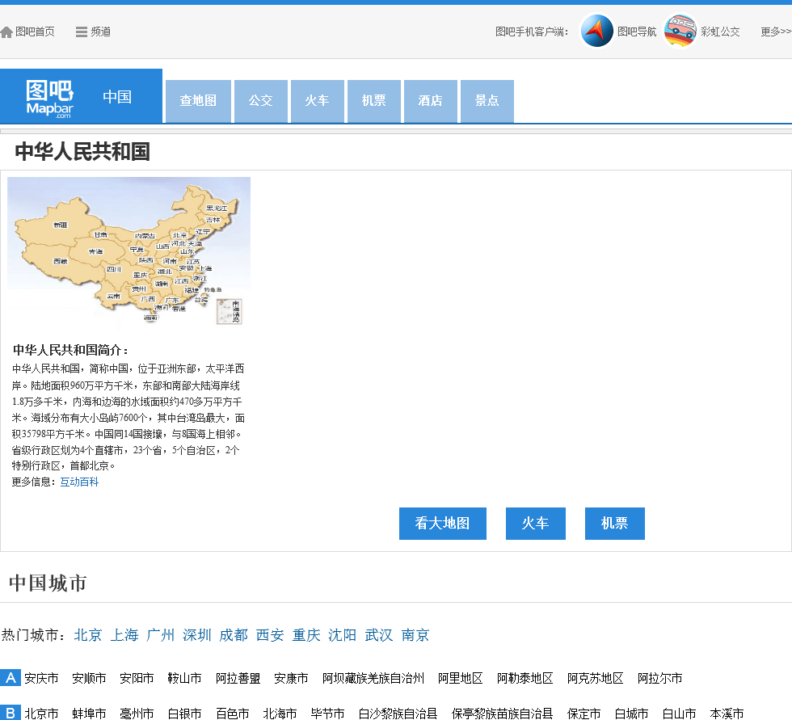
Task: Open hot city 成都
Action: coord(234,635)
